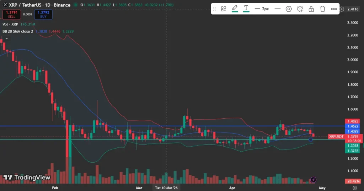Click the May label on time axis
The image size is (364, 191).
[x=322, y=188]
